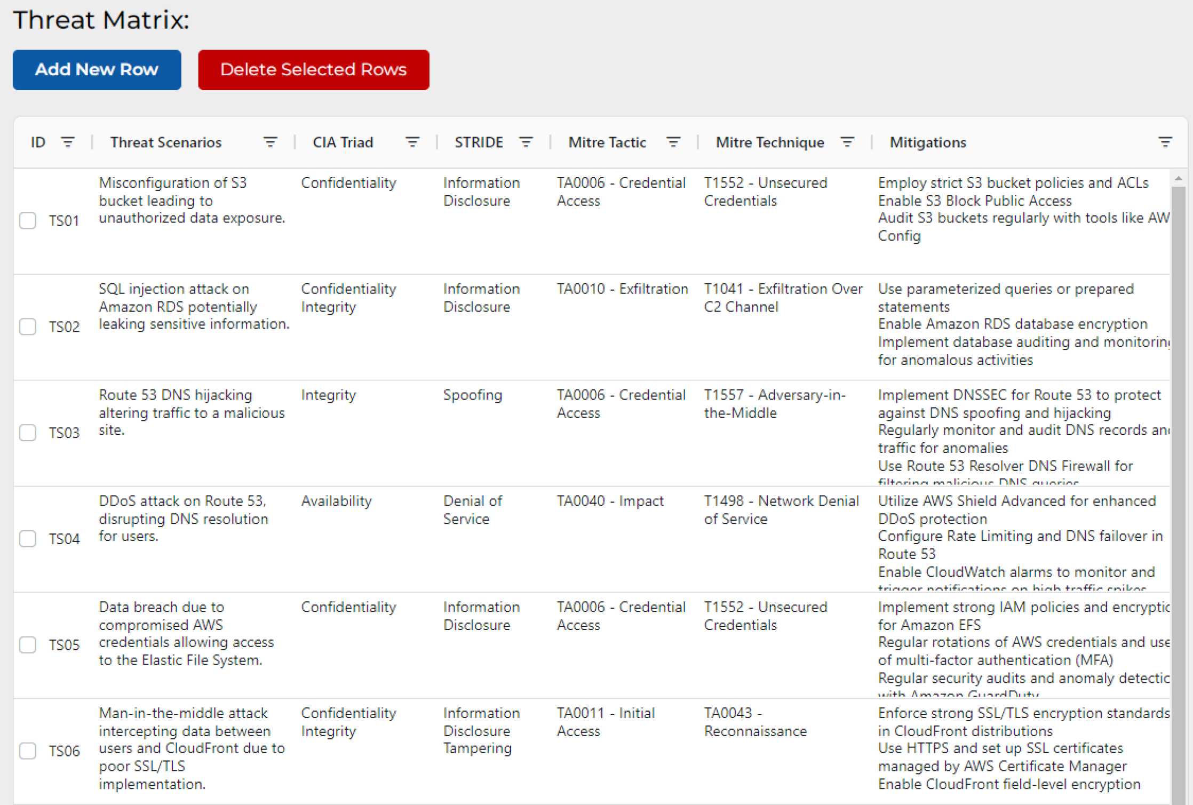1193x805 pixels.
Task: Click the Mitigations column filter icon
Action: 1165,142
